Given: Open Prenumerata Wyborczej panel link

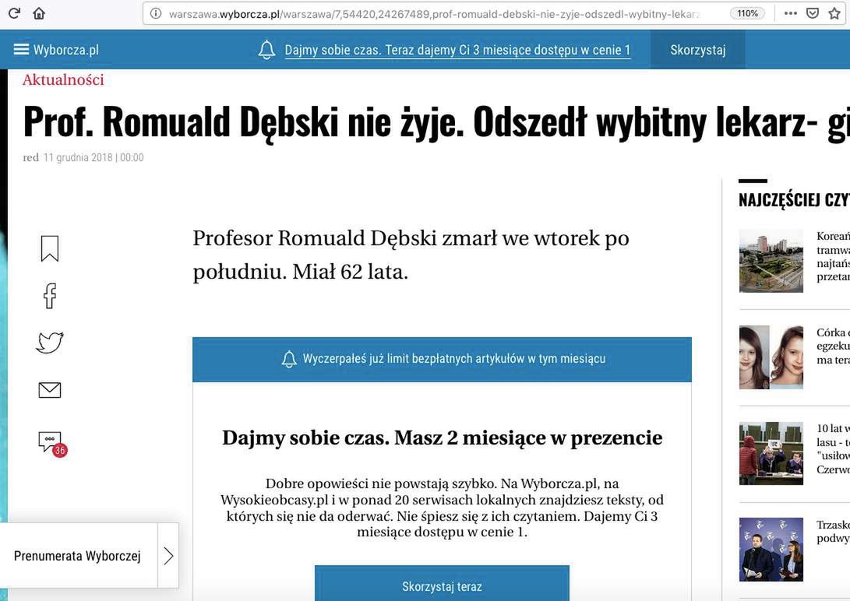Looking at the screenshot, I should coord(77,556).
